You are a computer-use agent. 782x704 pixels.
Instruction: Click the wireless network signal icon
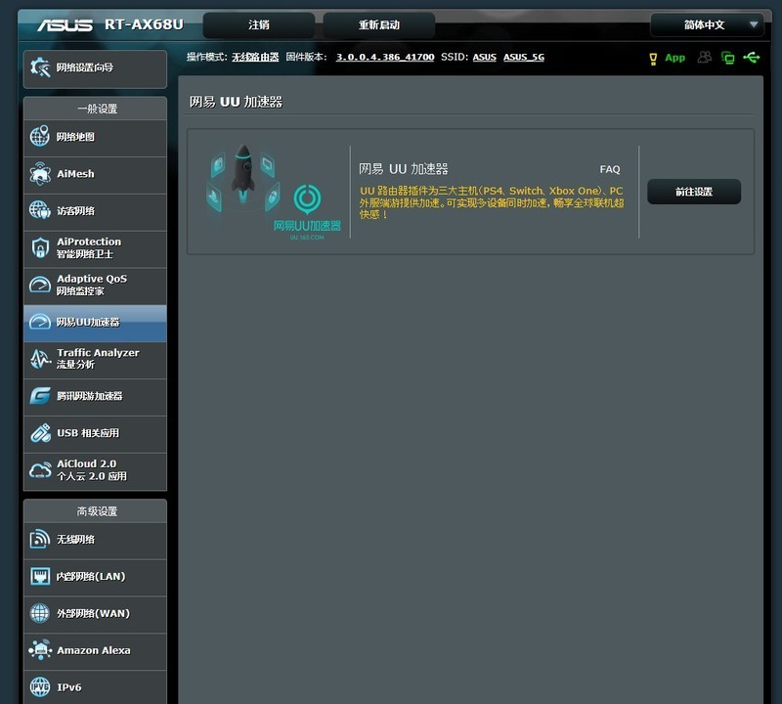click(x=40, y=539)
